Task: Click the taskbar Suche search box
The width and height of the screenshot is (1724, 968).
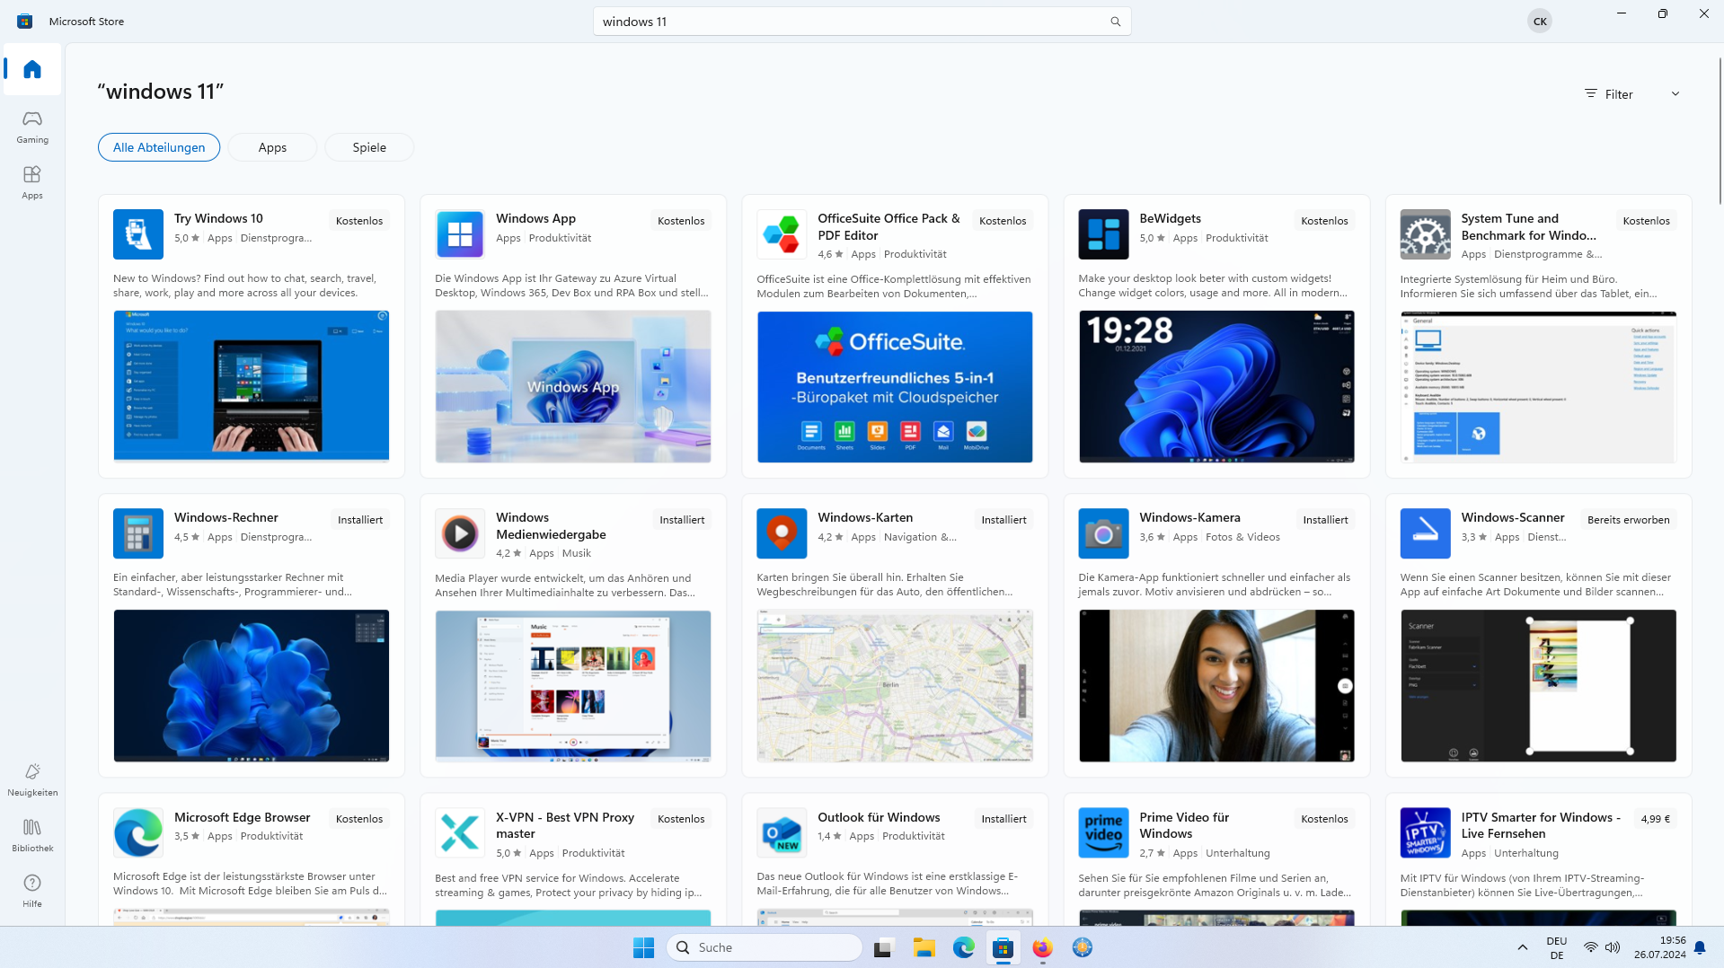Action: point(765,947)
